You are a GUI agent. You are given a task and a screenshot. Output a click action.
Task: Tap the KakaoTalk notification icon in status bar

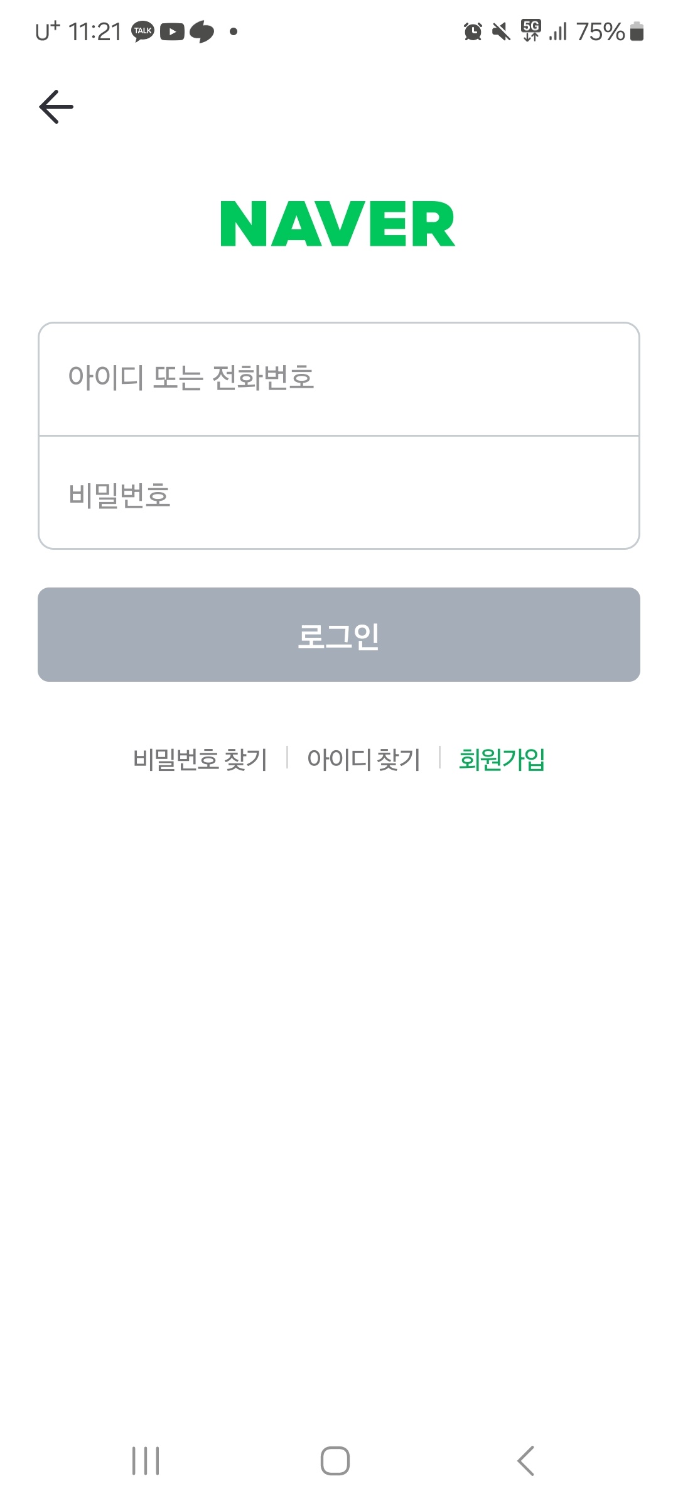(x=143, y=31)
